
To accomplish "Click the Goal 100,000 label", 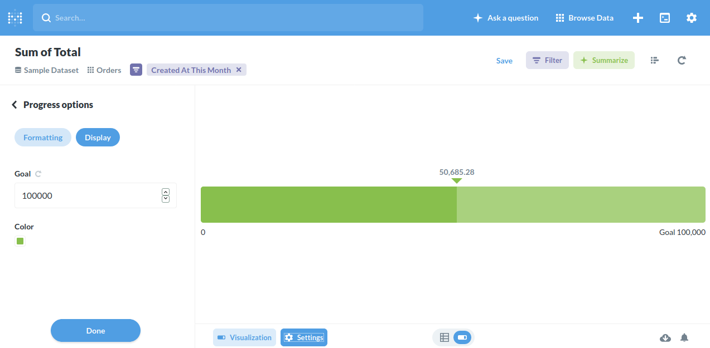I will [x=682, y=232].
